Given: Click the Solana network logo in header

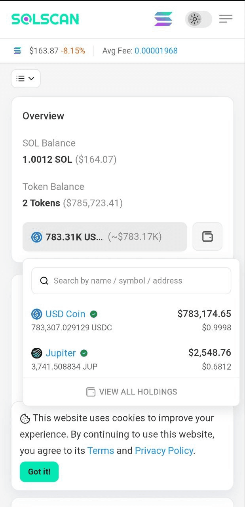Looking at the screenshot, I should click(x=163, y=19).
